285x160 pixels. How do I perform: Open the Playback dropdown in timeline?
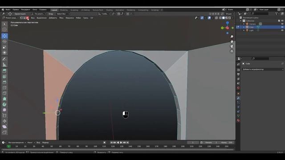[x=17, y=143]
